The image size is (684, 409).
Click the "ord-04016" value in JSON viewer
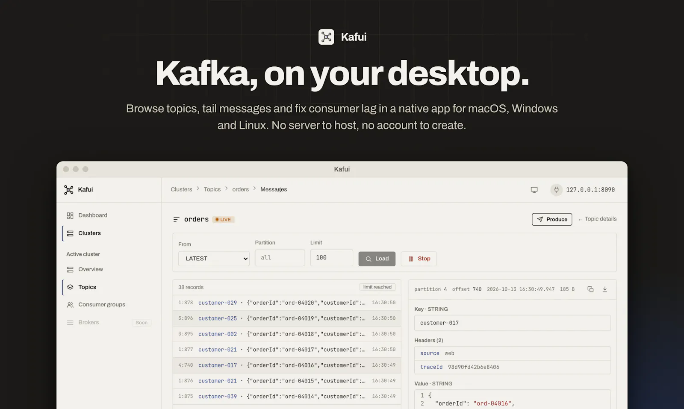[x=492, y=403]
